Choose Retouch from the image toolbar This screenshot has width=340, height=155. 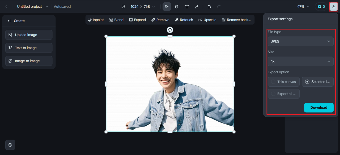(x=184, y=20)
